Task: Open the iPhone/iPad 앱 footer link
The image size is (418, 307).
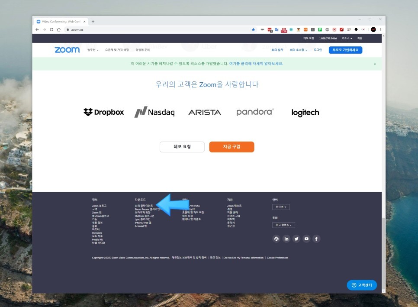Action: 143,223
